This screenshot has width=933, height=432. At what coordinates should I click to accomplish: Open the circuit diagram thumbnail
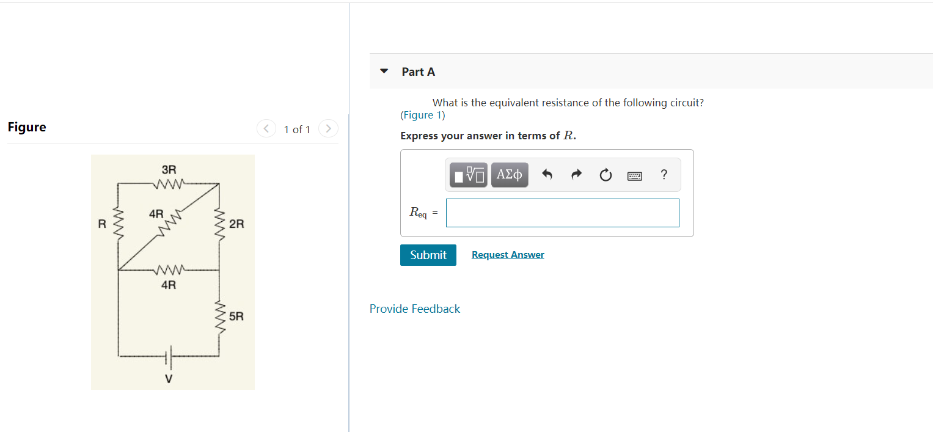(172, 271)
